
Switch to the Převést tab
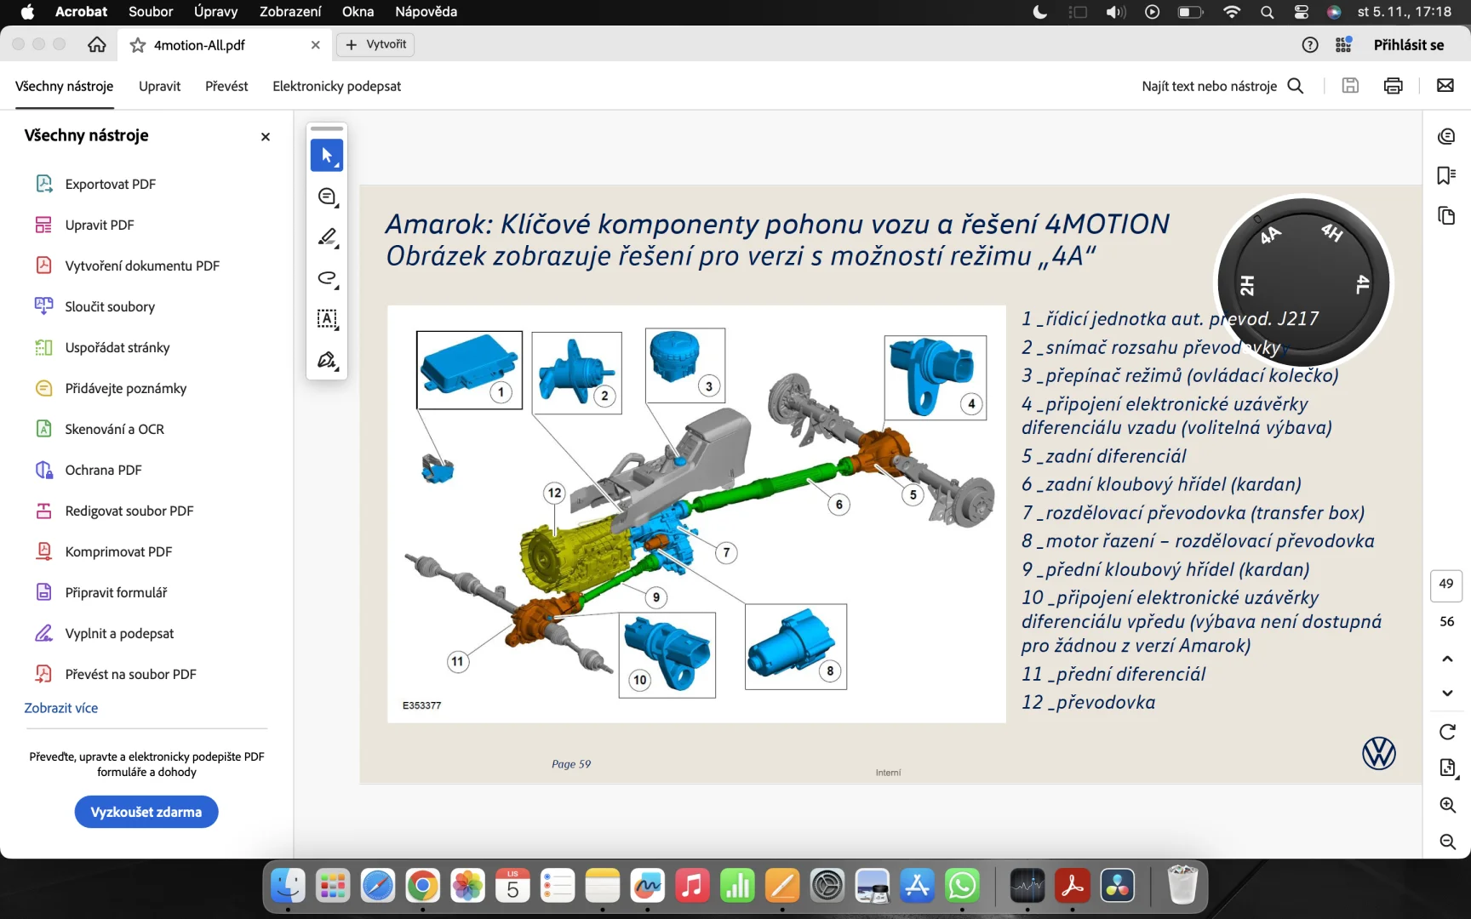tap(226, 86)
